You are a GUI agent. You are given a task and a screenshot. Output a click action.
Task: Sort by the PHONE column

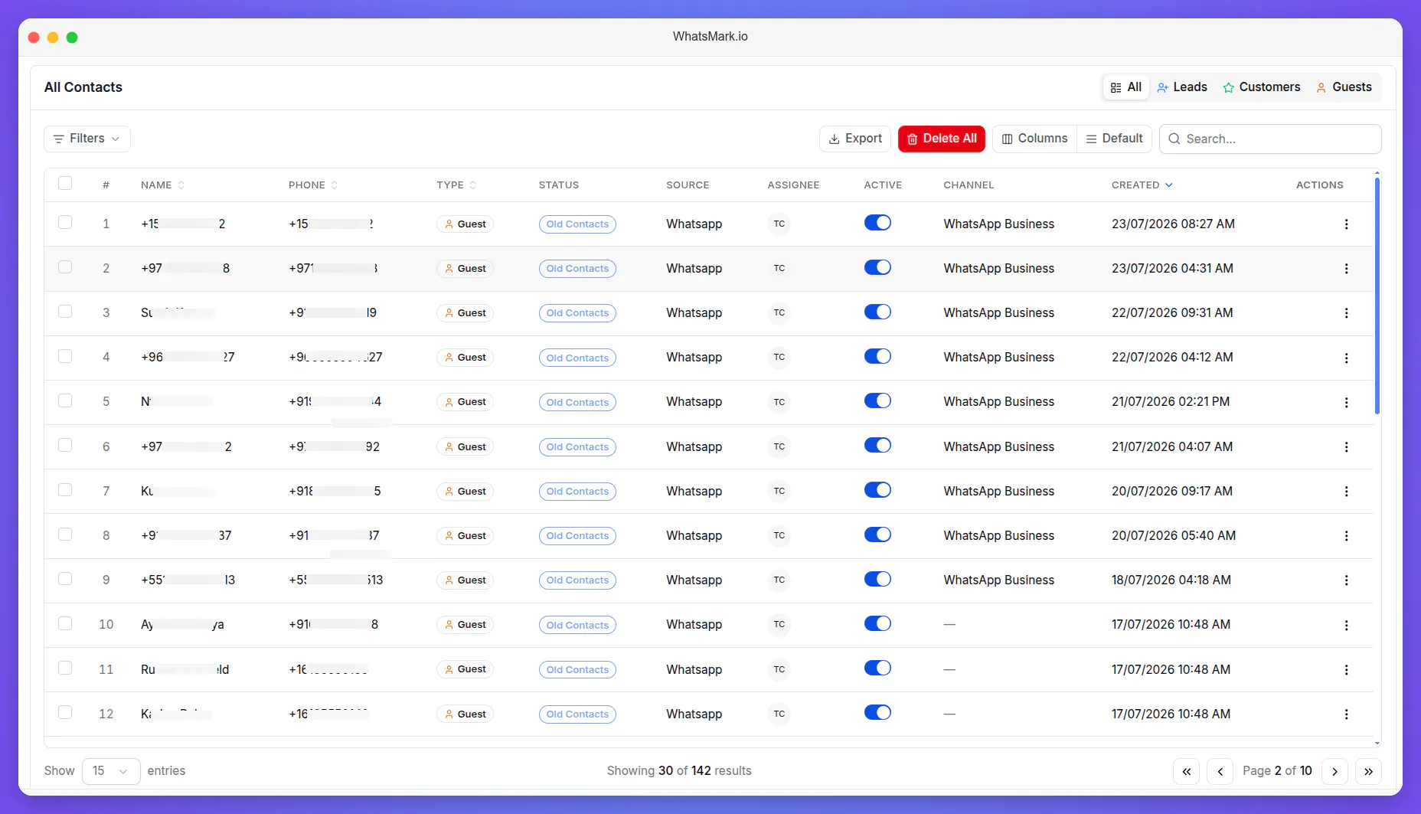[x=313, y=185]
